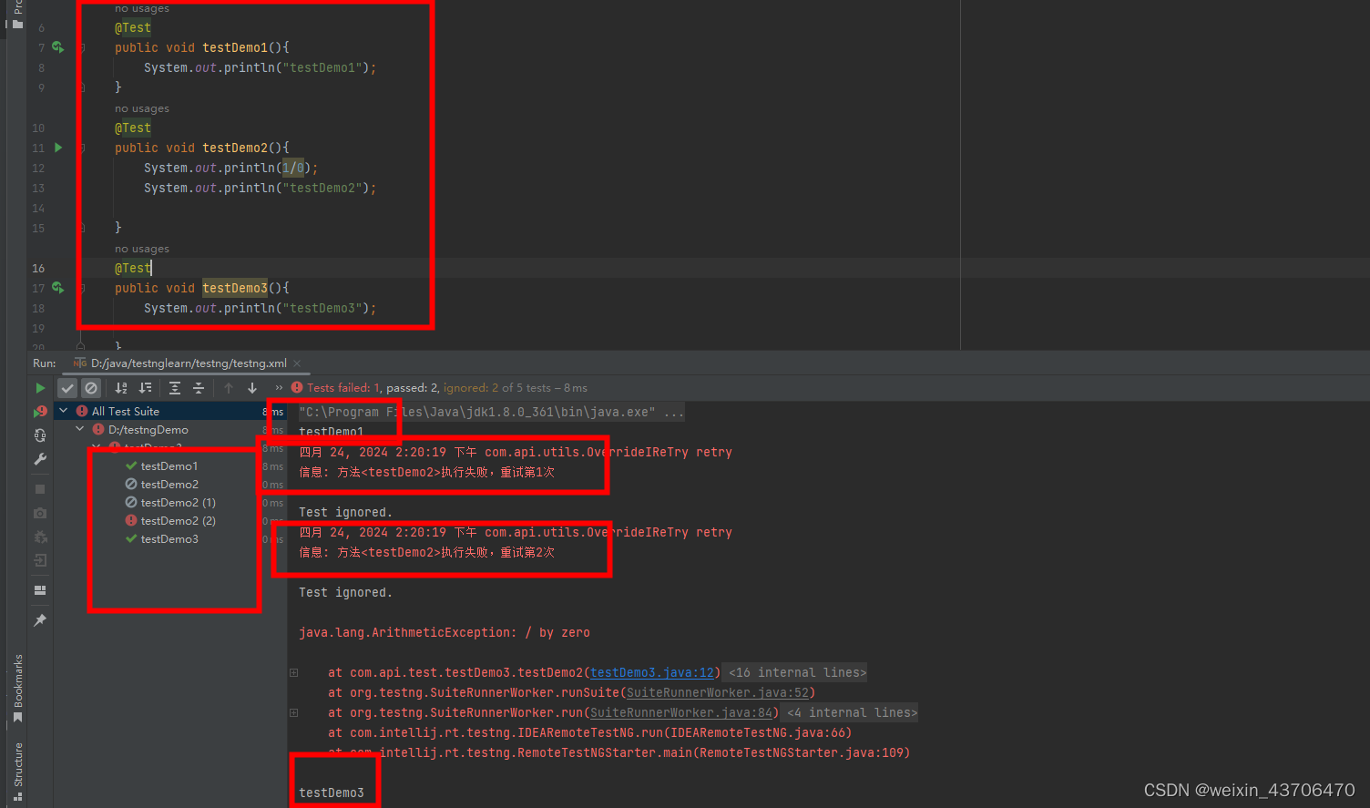Click the @Test annotation above testDemo2
This screenshot has width=1370, height=808.
coord(133,128)
